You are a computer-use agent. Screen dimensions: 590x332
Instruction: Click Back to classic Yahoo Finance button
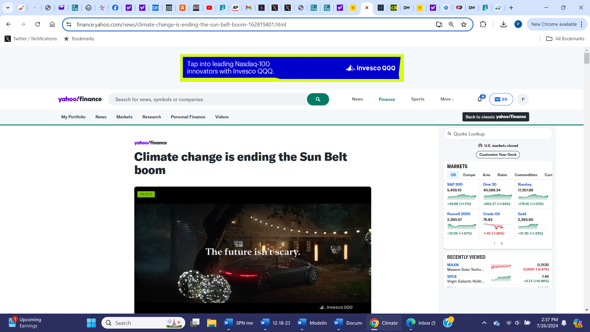(495, 117)
